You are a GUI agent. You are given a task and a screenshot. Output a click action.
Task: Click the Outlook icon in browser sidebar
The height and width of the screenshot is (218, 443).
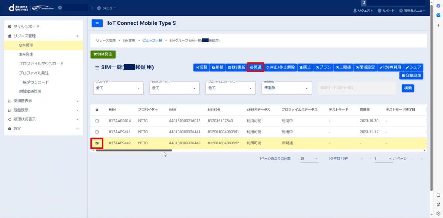point(438,16)
